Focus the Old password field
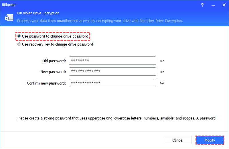The image size is (229, 149). coord(112,61)
